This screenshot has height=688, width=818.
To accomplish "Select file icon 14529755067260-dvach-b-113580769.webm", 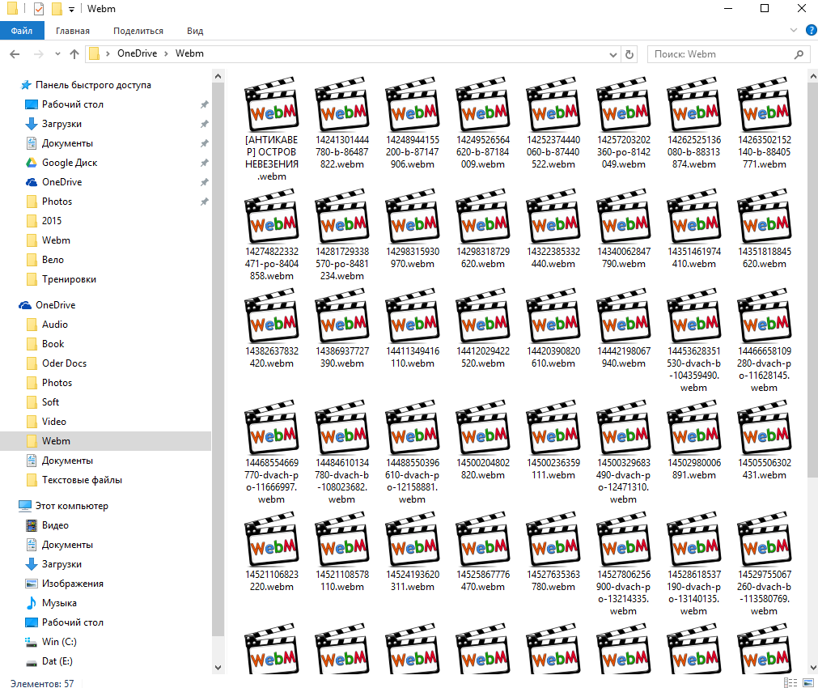I will click(765, 539).
